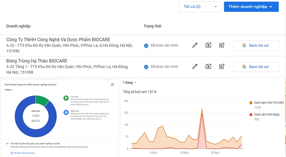Click verified badge of Công Ty TNHH BIOCARE

pyautogui.click(x=146, y=45)
